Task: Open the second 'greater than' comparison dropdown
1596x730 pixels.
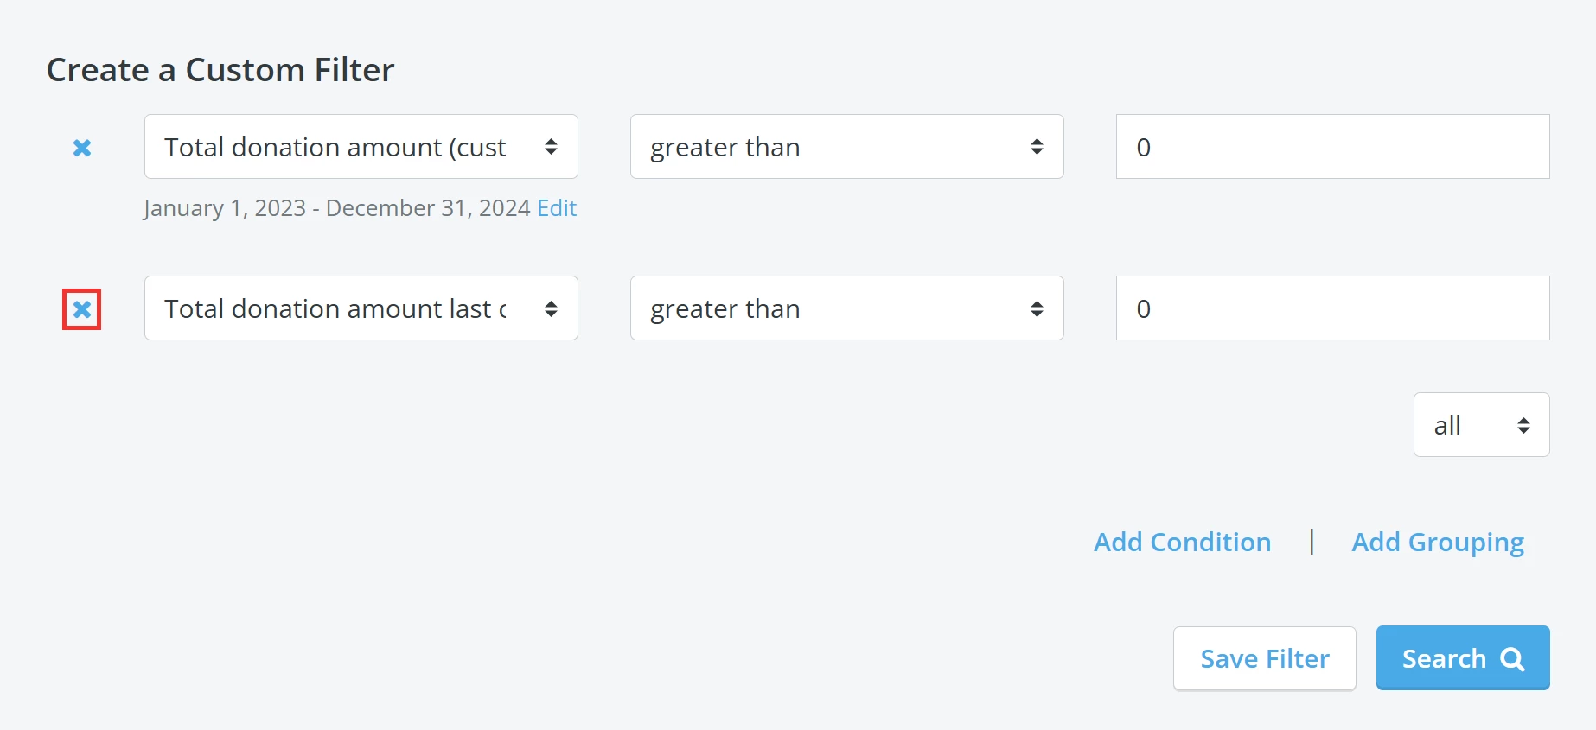Action: coord(846,308)
